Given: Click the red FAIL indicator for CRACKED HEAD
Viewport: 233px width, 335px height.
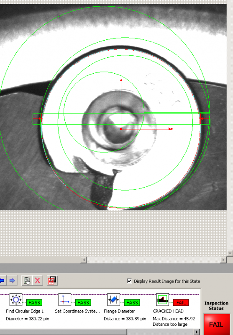Looking at the screenshot, I should tap(181, 302).
